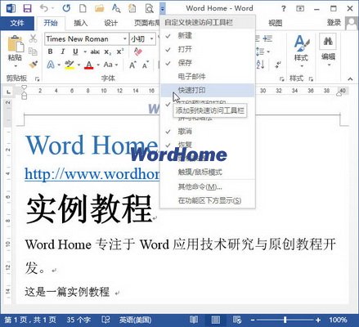Click the Save icon in quick access toolbar
This screenshot has height=327, width=359.
tap(27, 8)
